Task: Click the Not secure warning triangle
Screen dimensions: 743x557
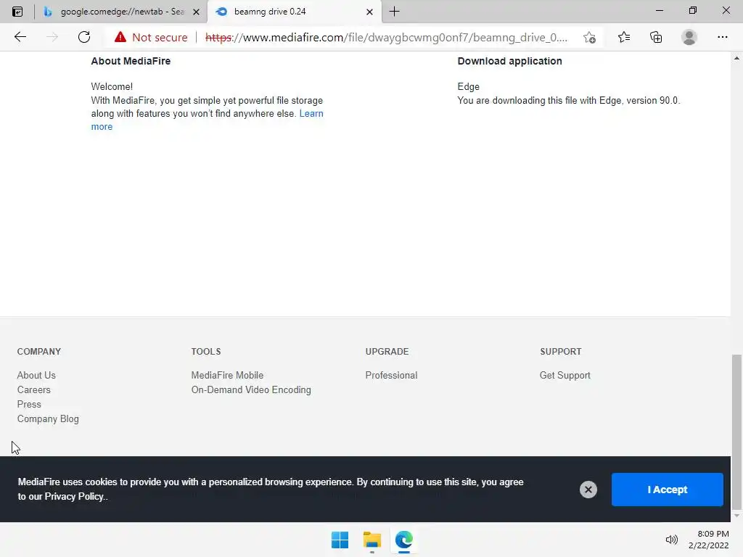Action: tap(120, 37)
